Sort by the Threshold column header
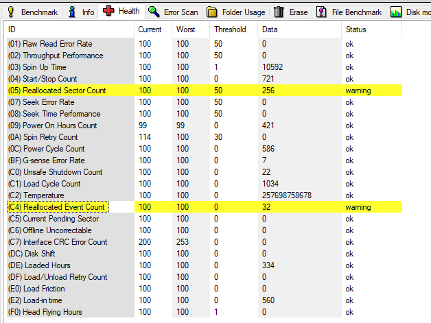The image size is (431, 323). (x=234, y=29)
